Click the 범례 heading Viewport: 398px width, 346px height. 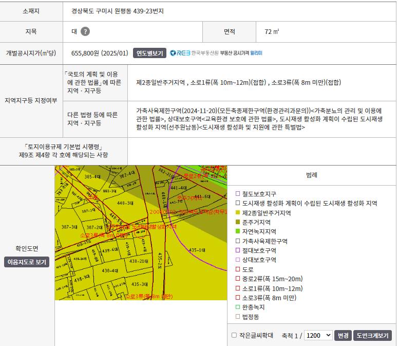pos(312,175)
